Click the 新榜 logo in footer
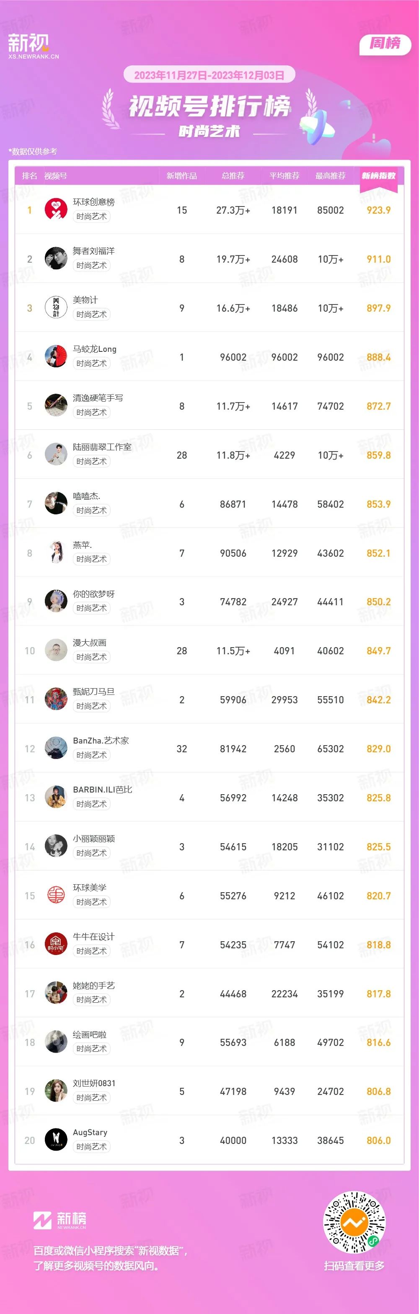419x1314 pixels. [x=60, y=1220]
